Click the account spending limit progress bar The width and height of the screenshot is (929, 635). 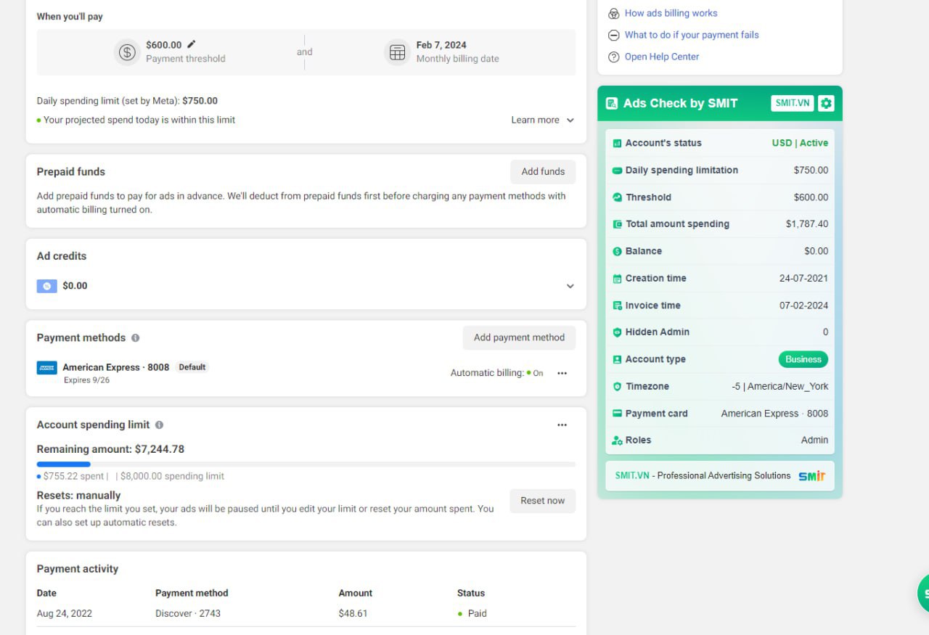(306, 464)
